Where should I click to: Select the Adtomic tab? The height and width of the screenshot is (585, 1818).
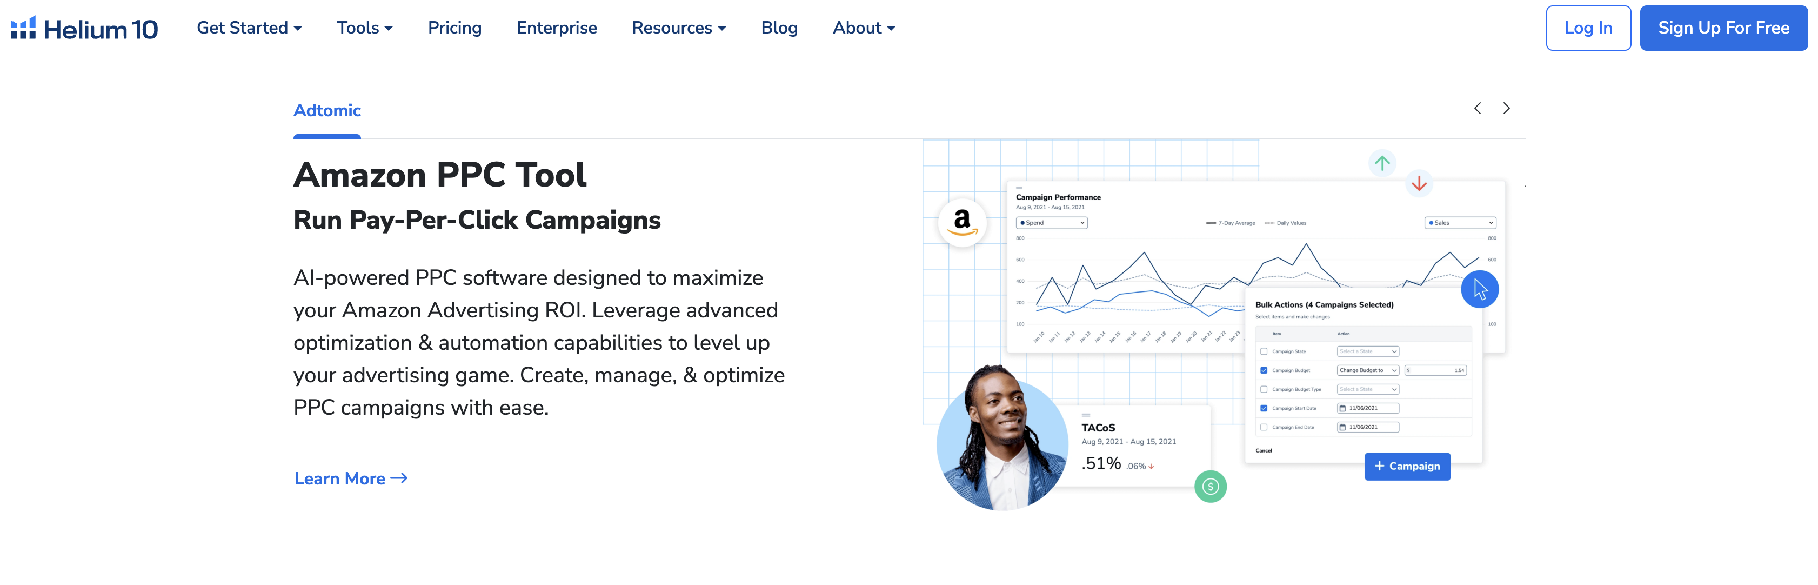tap(327, 111)
